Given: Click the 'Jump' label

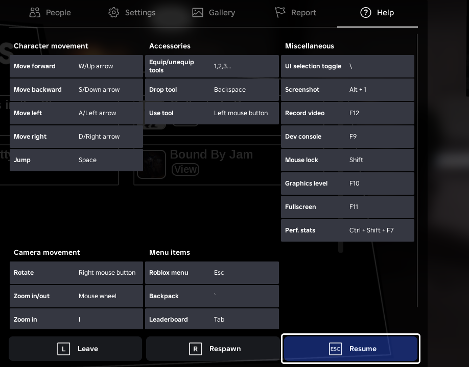Looking at the screenshot, I should (x=22, y=160).
